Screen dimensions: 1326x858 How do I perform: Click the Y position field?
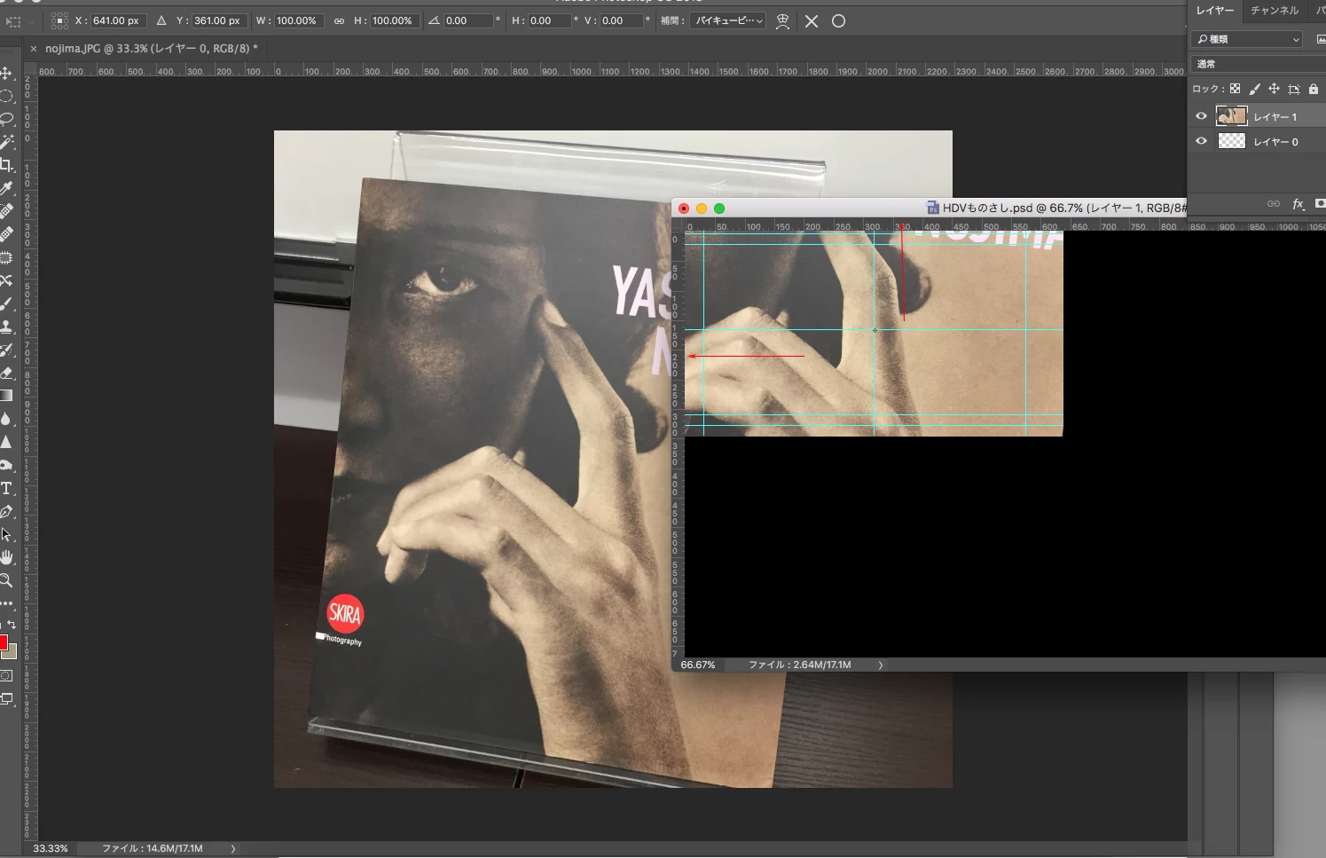(218, 20)
